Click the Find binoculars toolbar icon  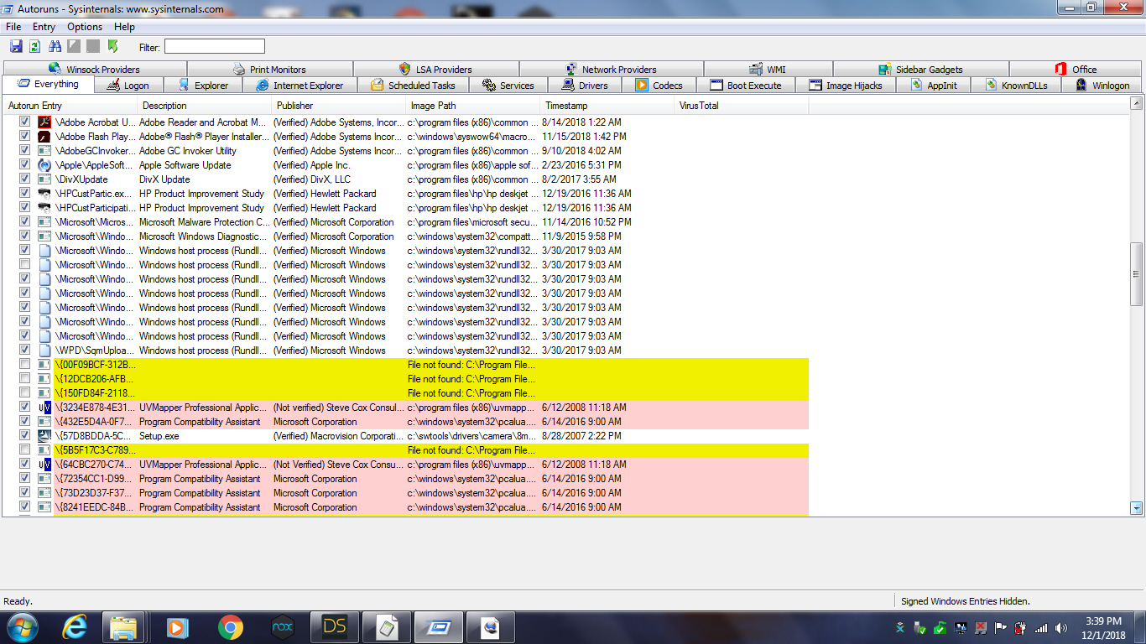(x=55, y=46)
